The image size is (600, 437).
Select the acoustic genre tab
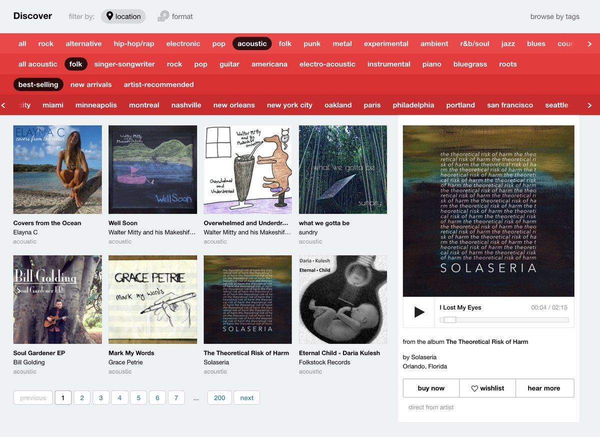[x=252, y=43]
